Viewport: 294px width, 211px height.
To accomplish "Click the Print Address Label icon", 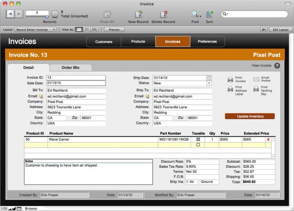I will pyautogui.click(x=230, y=89).
